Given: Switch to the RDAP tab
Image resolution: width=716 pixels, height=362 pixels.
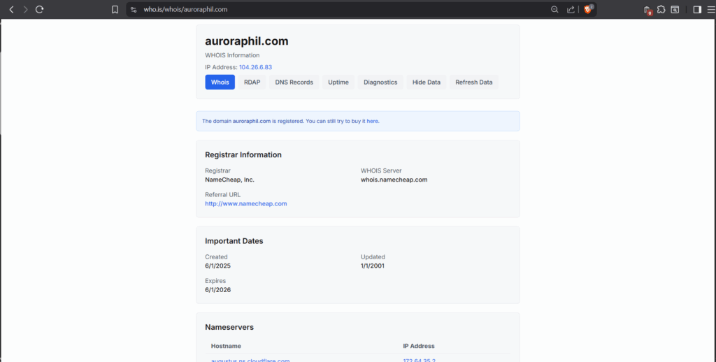Looking at the screenshot, I should tap(252, 82).
